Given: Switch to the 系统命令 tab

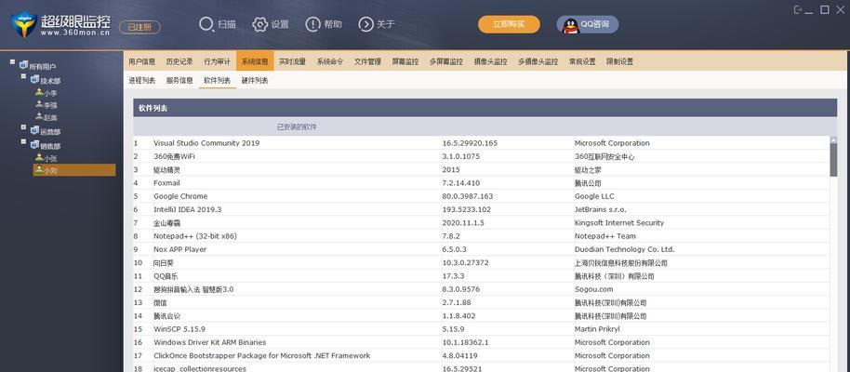Looking at the screenshot, I should point(330,61).
